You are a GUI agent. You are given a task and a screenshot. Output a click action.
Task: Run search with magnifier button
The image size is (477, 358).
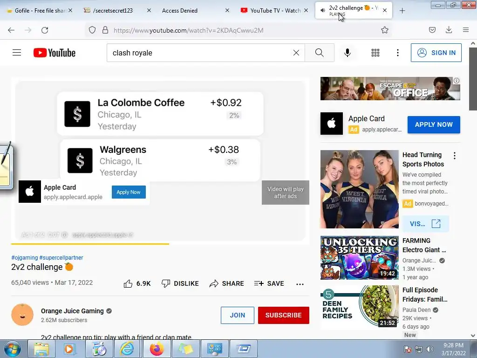[320, 53]
